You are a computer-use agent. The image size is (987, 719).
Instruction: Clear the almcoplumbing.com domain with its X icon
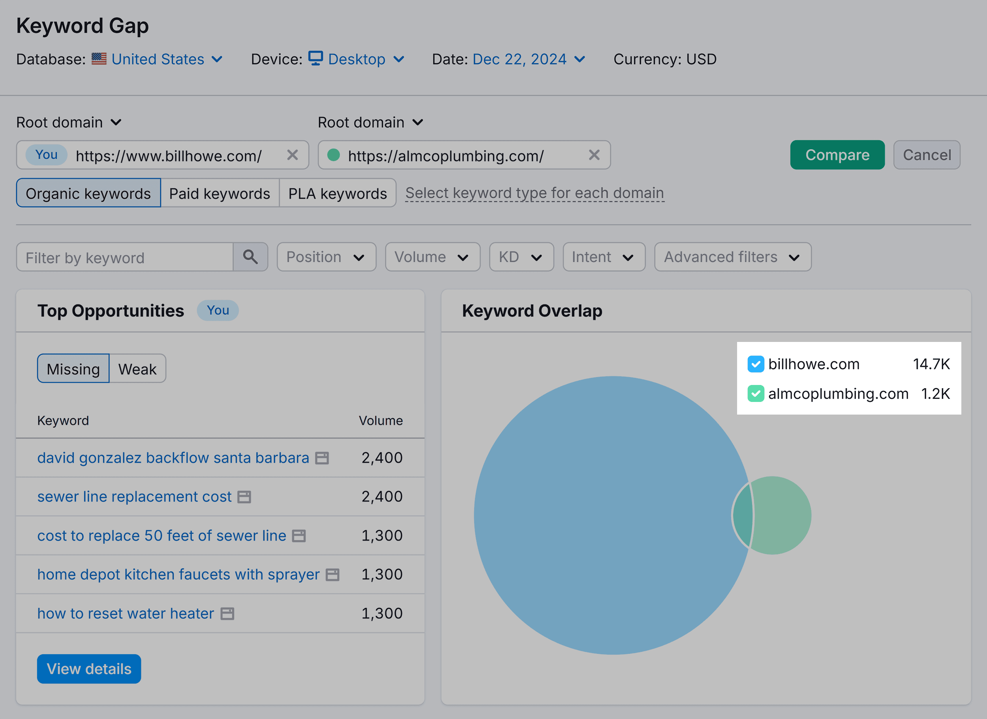click(595, 155)
